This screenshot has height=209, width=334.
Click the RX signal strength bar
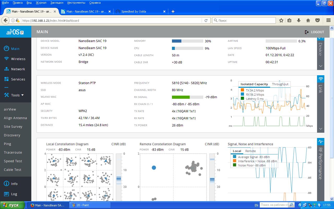coord(187,97)
